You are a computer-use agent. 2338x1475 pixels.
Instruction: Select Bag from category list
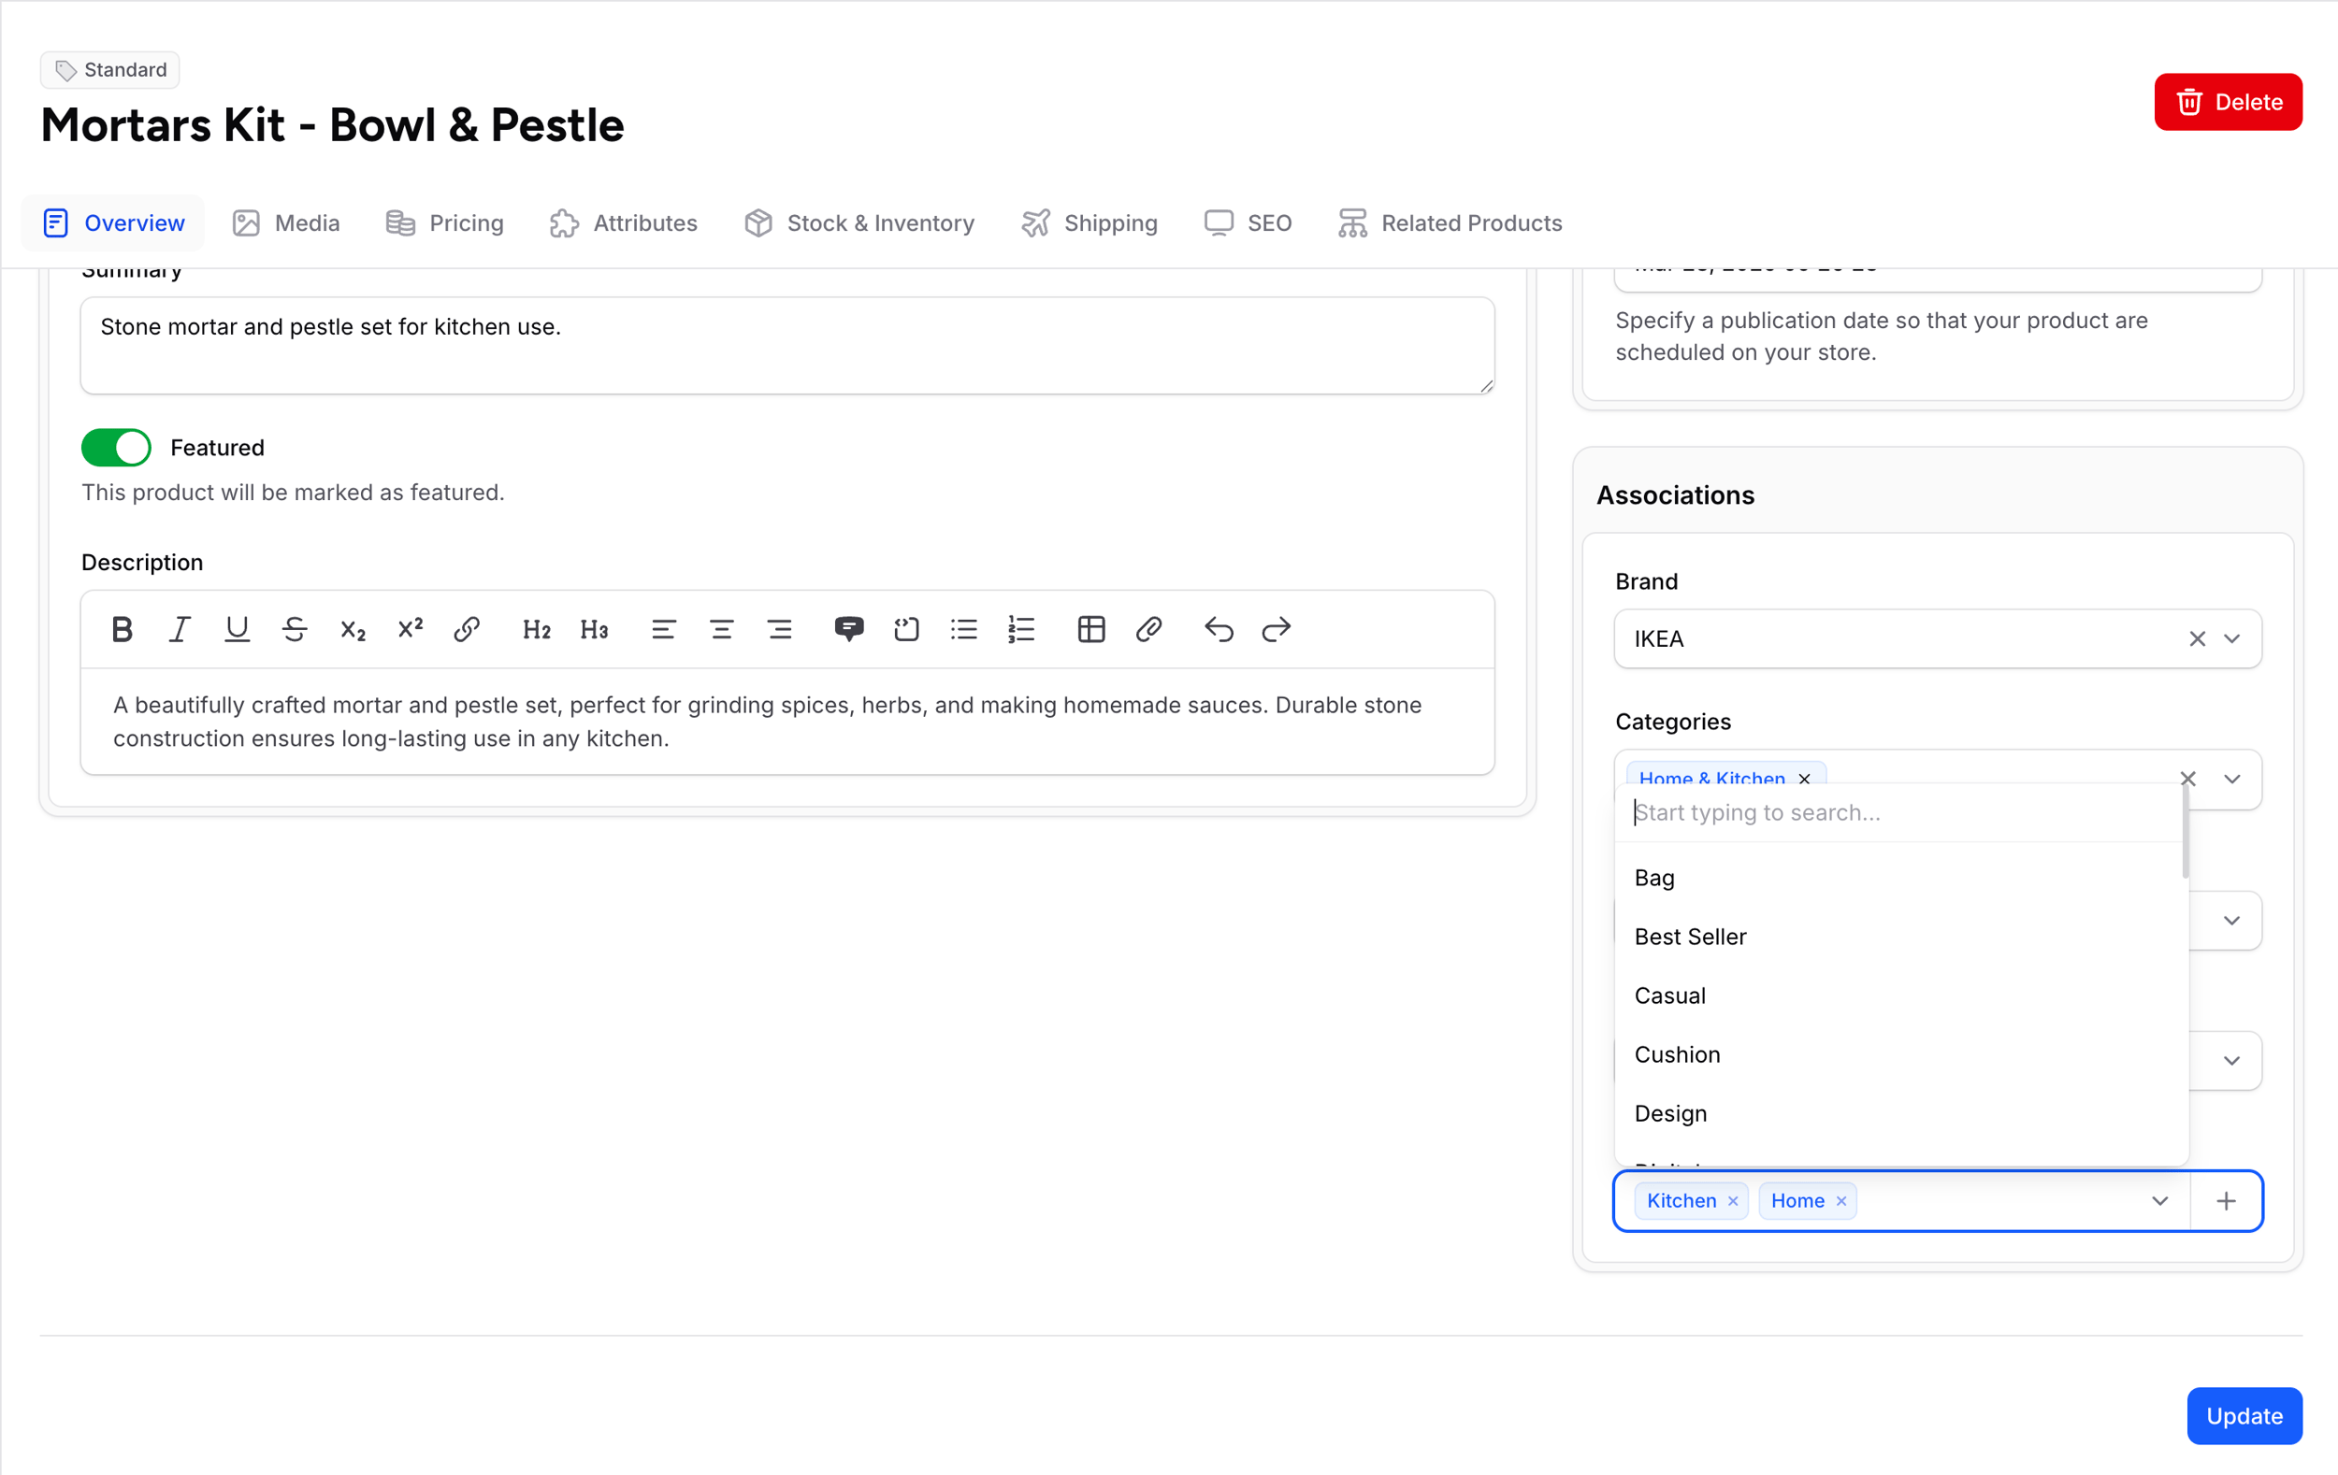click(1900, 879)
